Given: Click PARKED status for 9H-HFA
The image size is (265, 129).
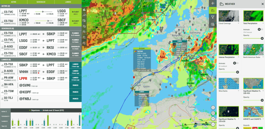Looking at the screenshot, I should click(x=75, y=85).
